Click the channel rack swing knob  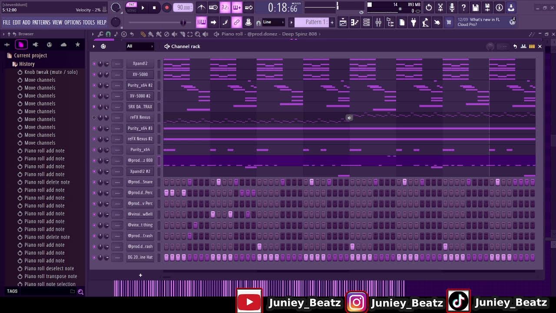(490, 47)
